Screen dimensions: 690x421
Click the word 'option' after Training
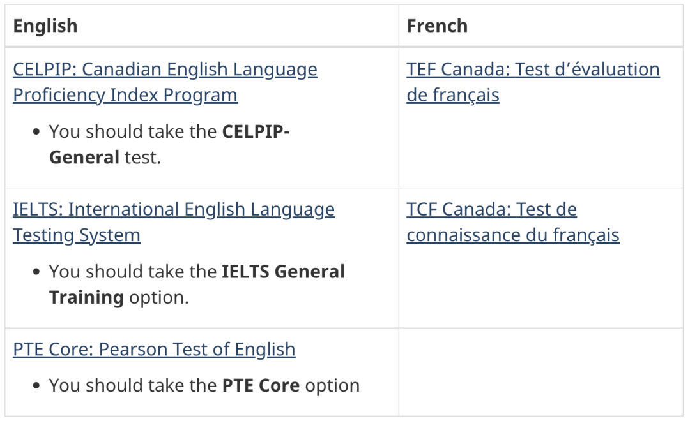point(158,297)
